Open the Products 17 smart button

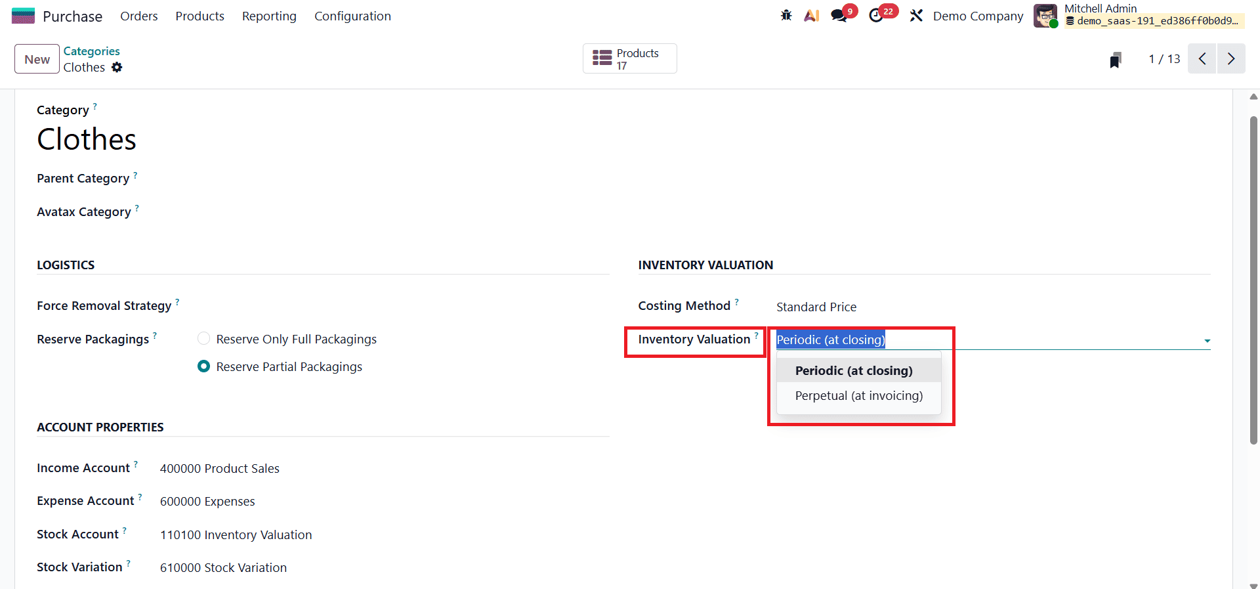coord(629,59)
